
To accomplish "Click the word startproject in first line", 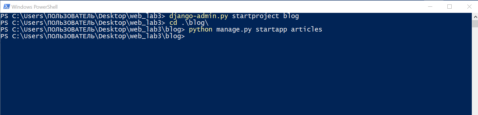I will coord(255,16).
